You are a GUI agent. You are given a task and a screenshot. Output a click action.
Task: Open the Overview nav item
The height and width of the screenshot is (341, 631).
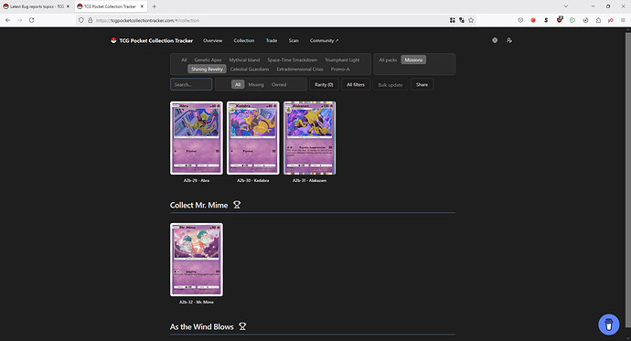click(x=212, y=40)
